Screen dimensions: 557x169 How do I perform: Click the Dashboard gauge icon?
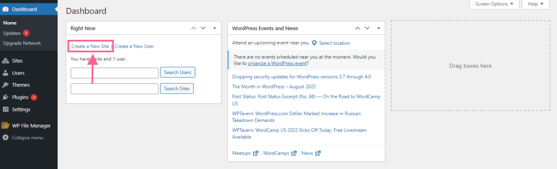6,9
